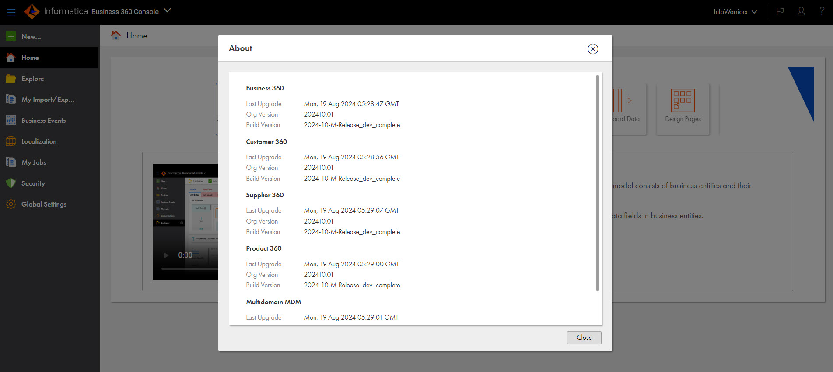Click the Global Settings gear icon
833x372 pixels.
coord(11,204)
